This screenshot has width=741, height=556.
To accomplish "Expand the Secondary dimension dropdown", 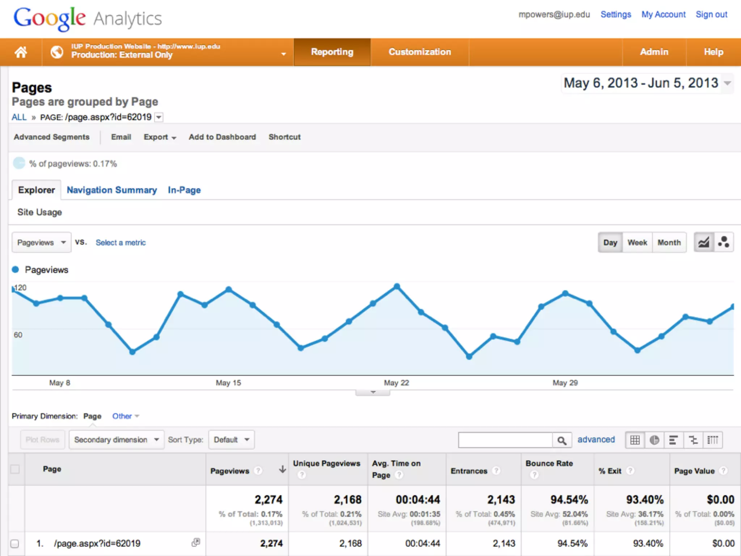I will click(x=116, y=439).
